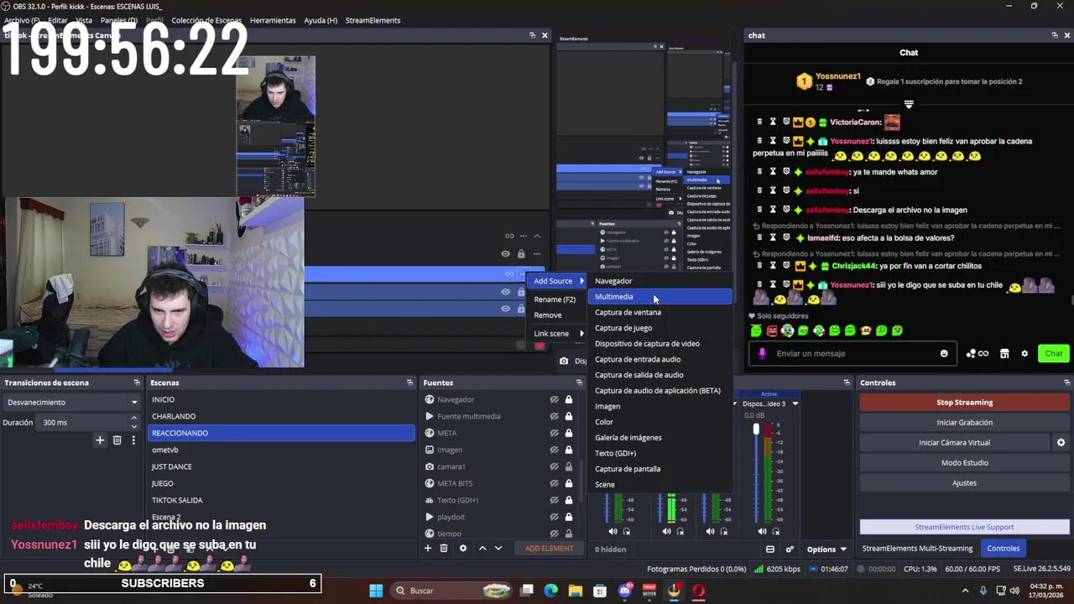Click the Windows Start button
The height and width of the screenshot is (604, 1074).
(376, 591)
